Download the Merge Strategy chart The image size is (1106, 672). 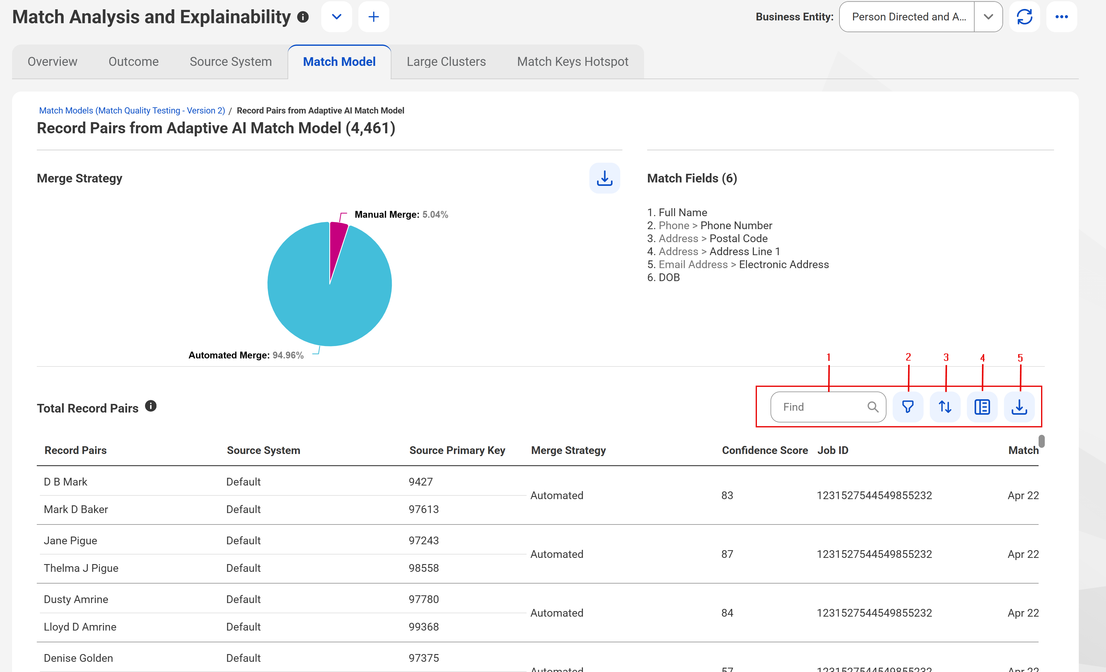tap(604, 178)
